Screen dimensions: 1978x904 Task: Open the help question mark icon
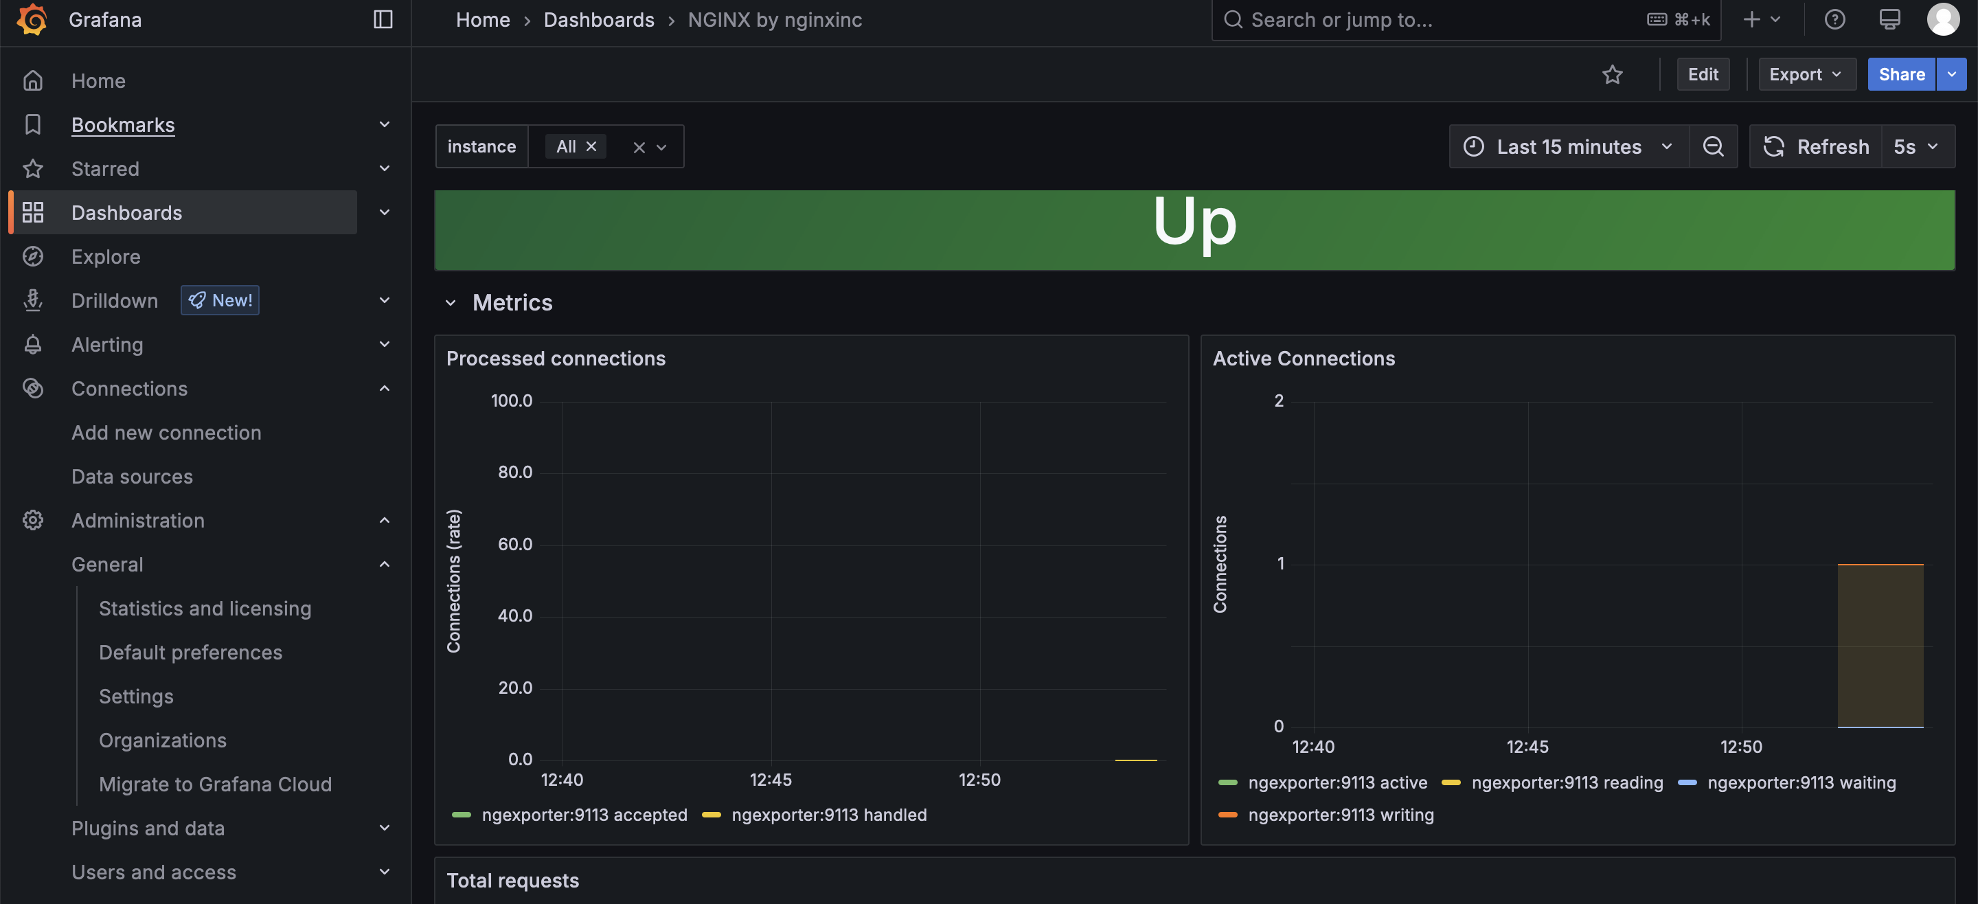coord(1834,19)
